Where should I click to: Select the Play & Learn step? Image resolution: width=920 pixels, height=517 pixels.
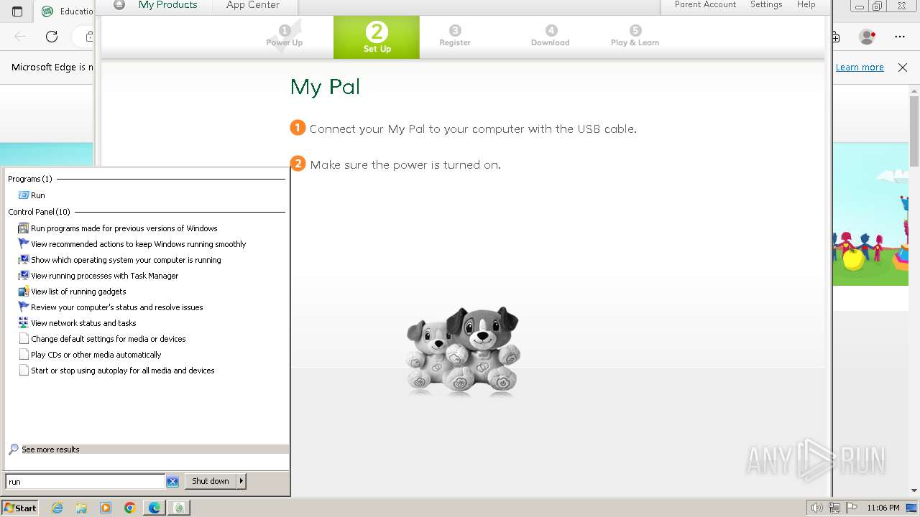(635, 37)
